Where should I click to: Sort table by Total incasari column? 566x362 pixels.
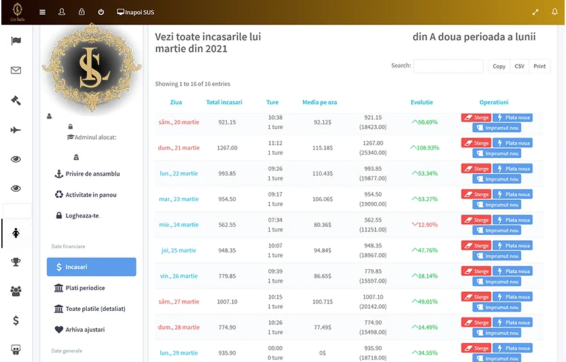[x=224, y=102]
